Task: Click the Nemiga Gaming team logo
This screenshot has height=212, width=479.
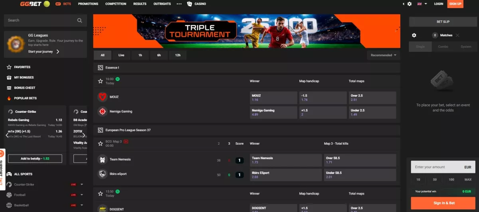Action: pyautogui.click(x=103, y=112)
